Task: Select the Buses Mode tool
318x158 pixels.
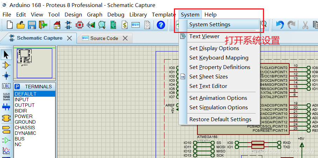Action: (x=6, y=107)
